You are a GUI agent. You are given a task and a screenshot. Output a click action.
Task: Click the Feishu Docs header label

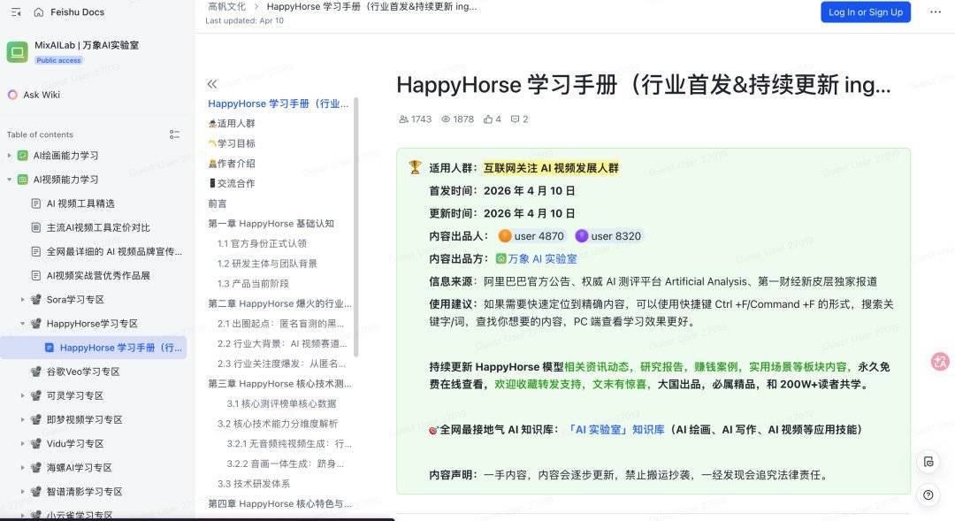pyautogui.click(x=77, y=12)
